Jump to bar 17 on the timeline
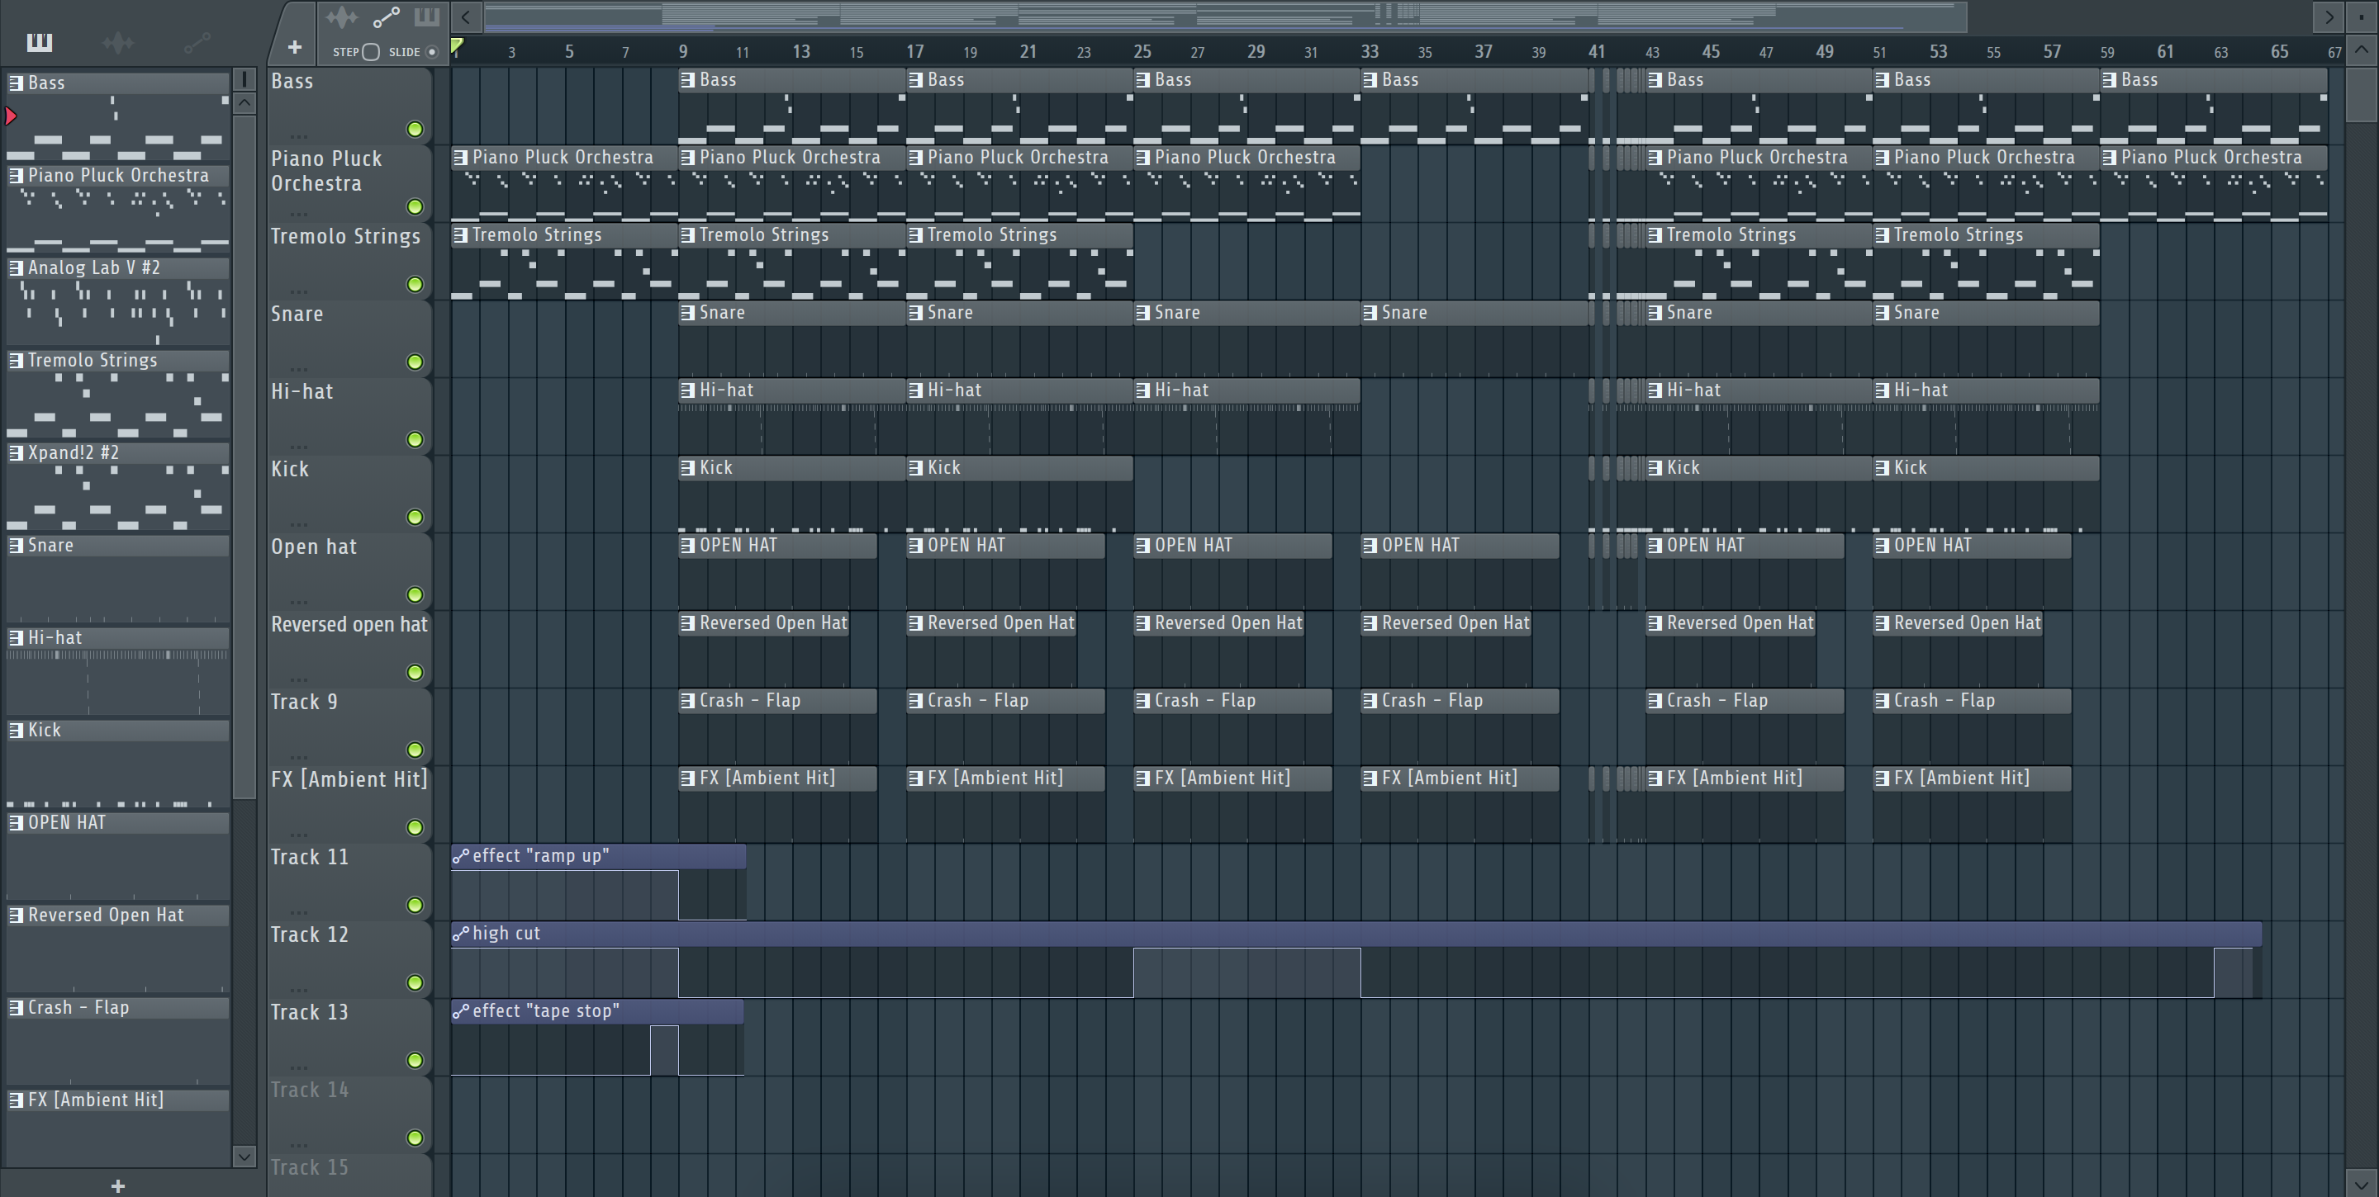The width and height of the screenshot is (2379, 1197). tap(914, 52)
